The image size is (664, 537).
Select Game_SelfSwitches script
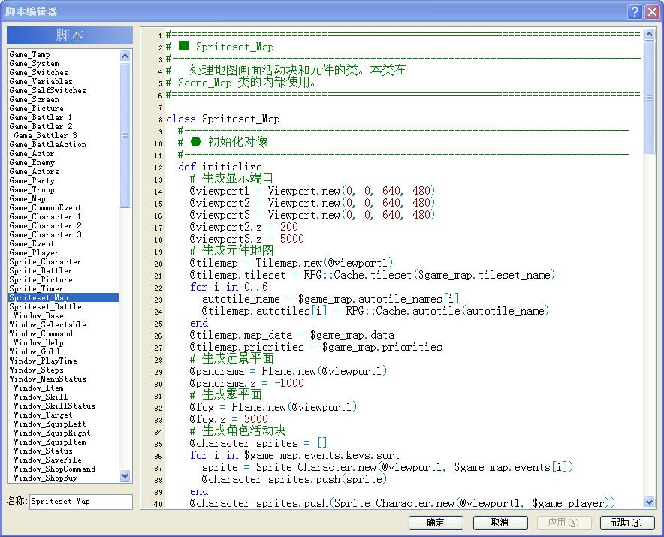click(x=47, y=90)
